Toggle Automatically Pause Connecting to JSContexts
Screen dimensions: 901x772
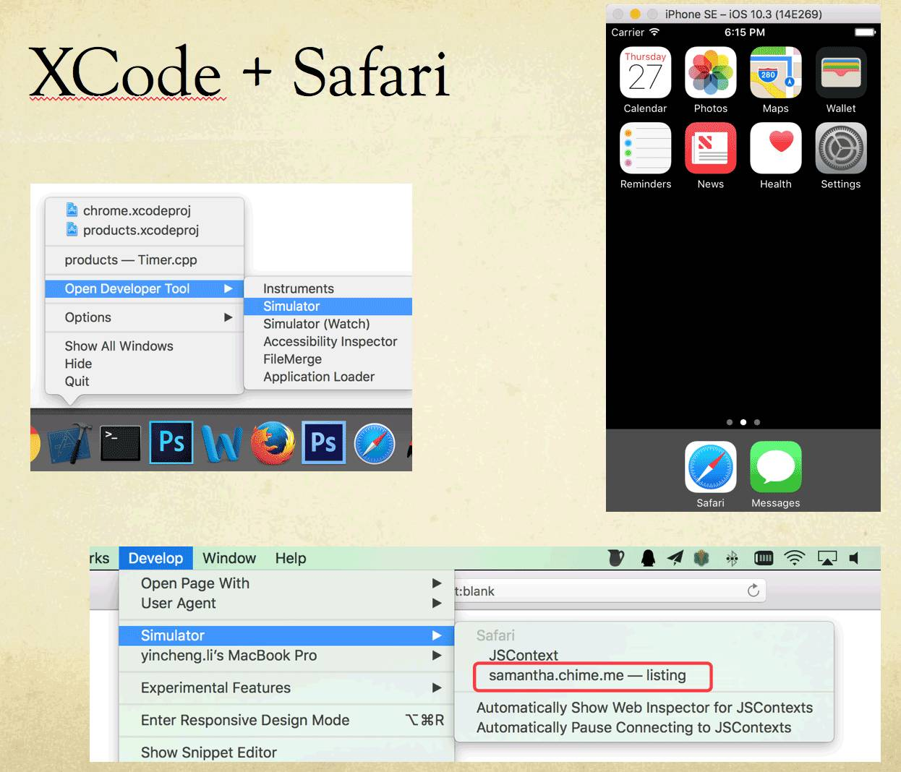(x=644, y=727)
